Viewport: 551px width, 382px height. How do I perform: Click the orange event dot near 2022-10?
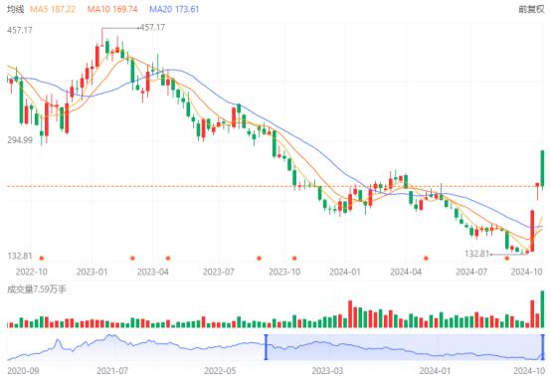(42, 259)
